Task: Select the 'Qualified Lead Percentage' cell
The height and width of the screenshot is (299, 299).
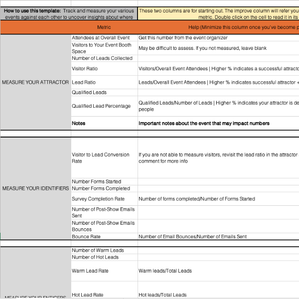Action: 104,106
